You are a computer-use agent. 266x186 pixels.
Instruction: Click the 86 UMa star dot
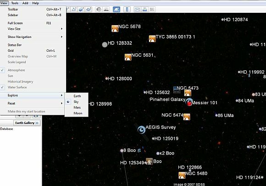[216, 115]
